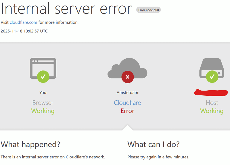The image size is (230, 165).
Task: Click the timestamp 2025-11-18 13:02:57 UTC
Action: [24, 31]
